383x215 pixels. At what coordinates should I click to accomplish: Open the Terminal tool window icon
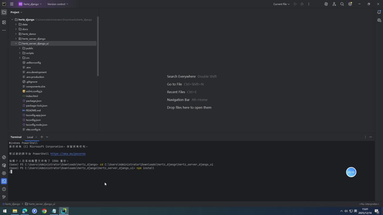4,181
